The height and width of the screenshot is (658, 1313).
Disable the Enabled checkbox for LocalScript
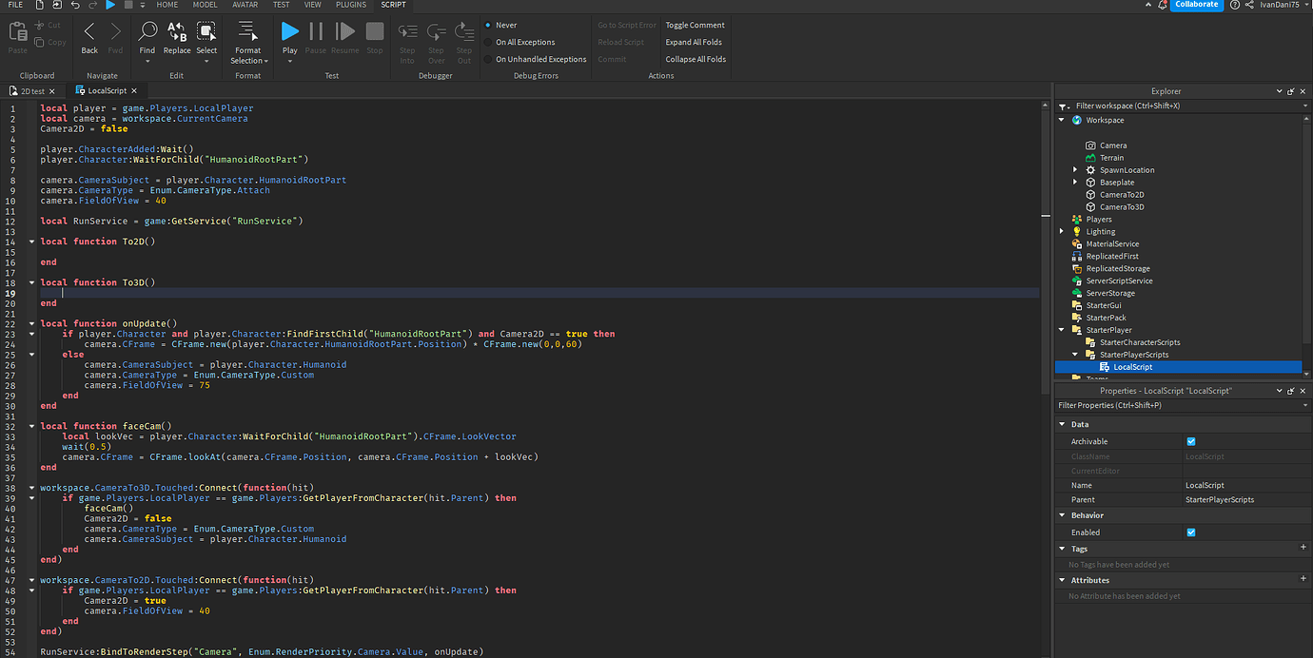[x=1191, y=532]
